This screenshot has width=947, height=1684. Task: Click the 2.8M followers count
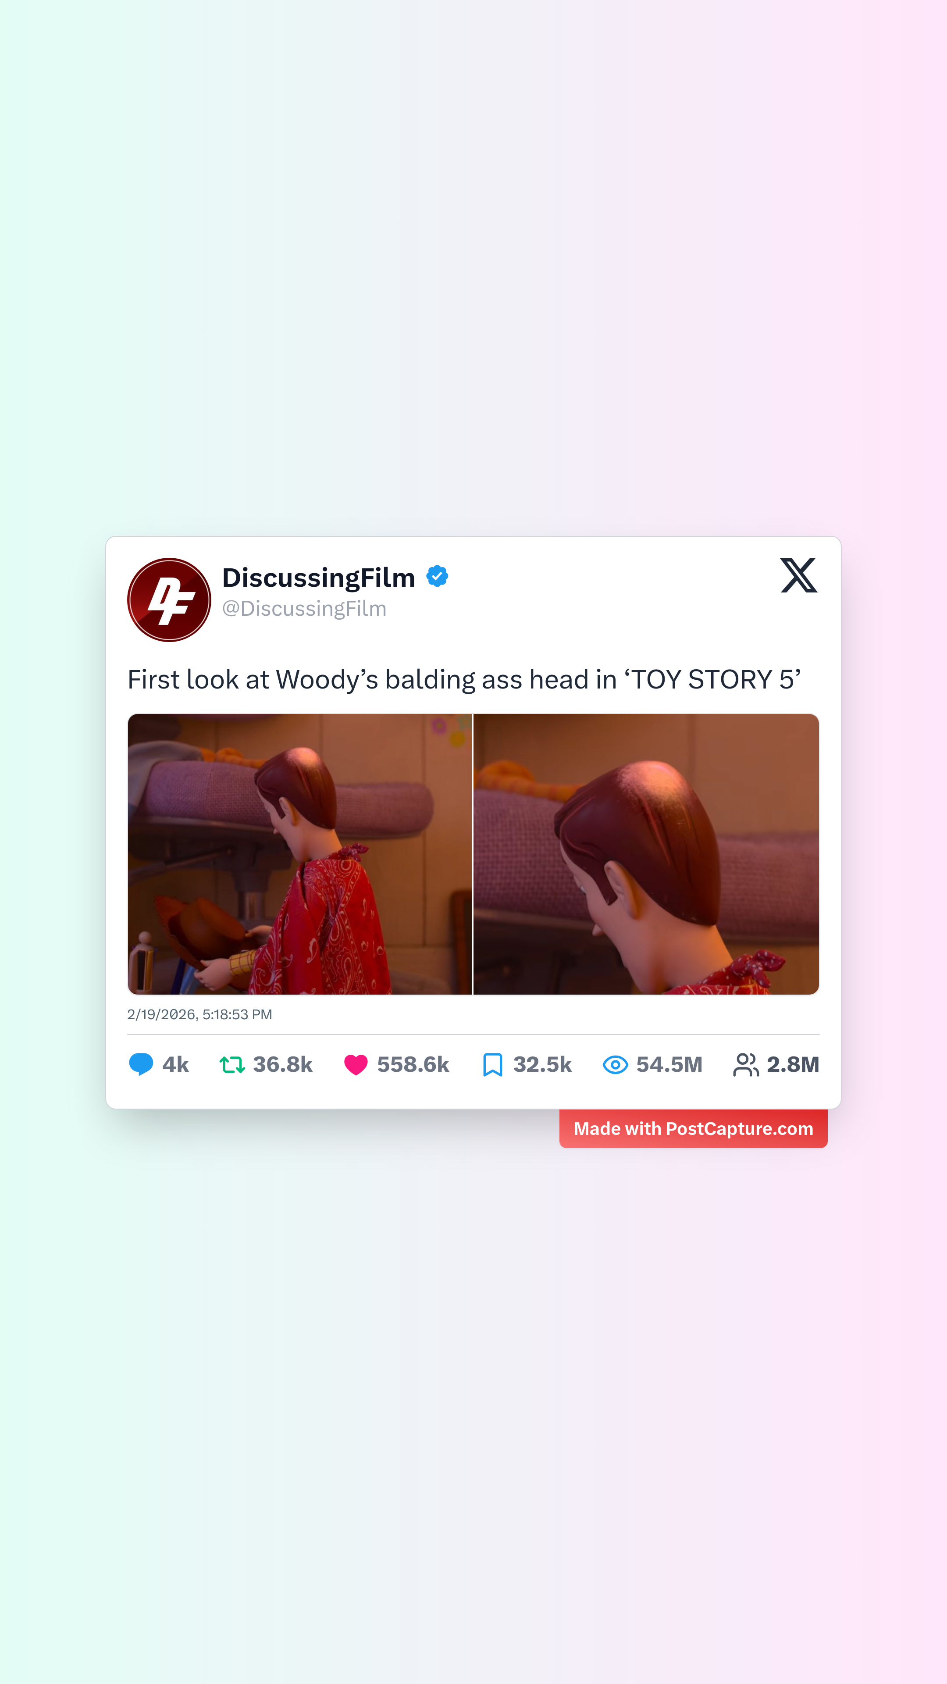(793, 1065)
